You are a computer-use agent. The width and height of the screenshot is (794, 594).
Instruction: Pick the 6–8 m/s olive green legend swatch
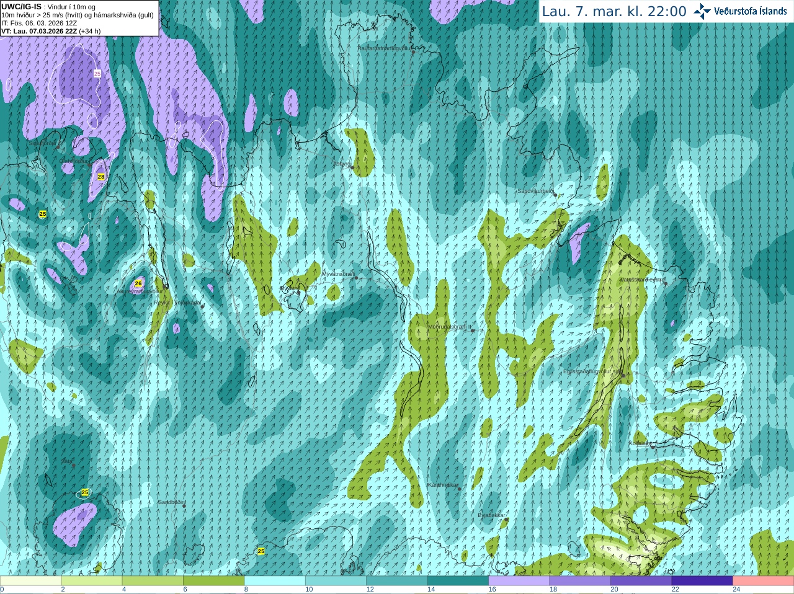214,581
